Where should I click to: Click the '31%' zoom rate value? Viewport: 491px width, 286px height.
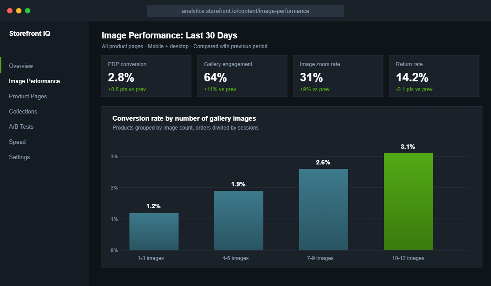(x=311, y=77)
